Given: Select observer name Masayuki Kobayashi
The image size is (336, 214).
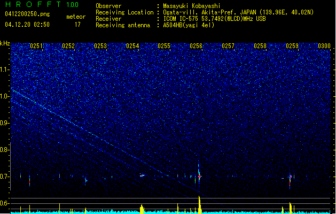Looking at the screenshot, I should (x=192, y=6).
